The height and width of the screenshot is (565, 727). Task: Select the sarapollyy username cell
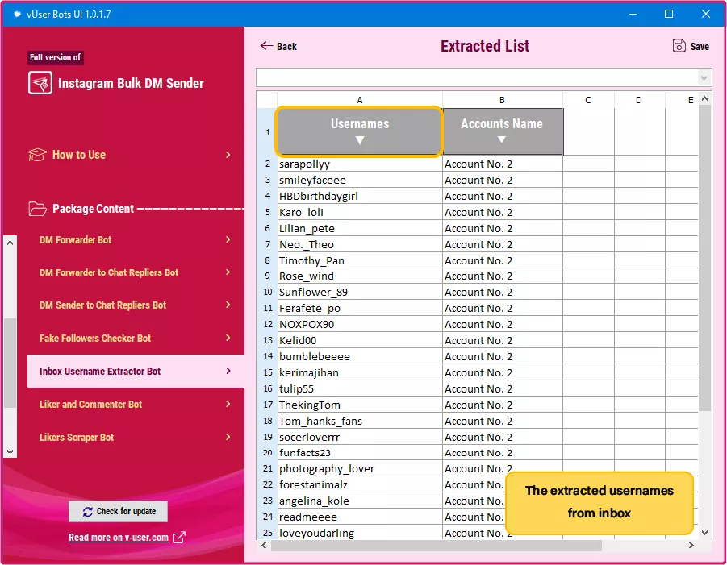point(360,164)
